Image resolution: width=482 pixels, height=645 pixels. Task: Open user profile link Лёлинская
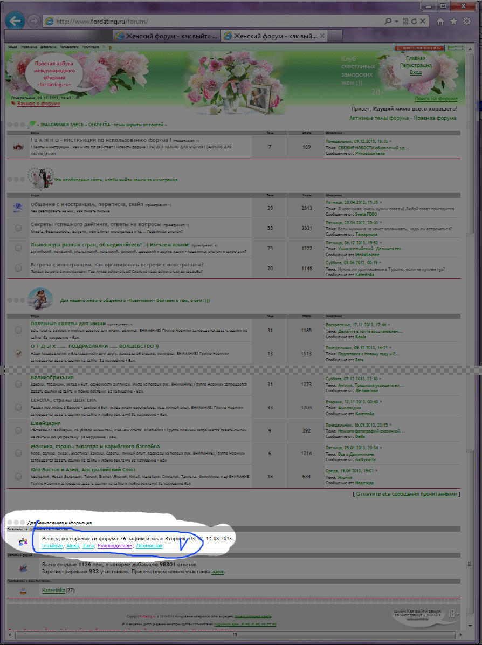149,546
